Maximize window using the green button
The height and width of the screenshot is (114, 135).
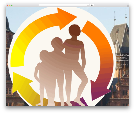click(x=12, y=5)
